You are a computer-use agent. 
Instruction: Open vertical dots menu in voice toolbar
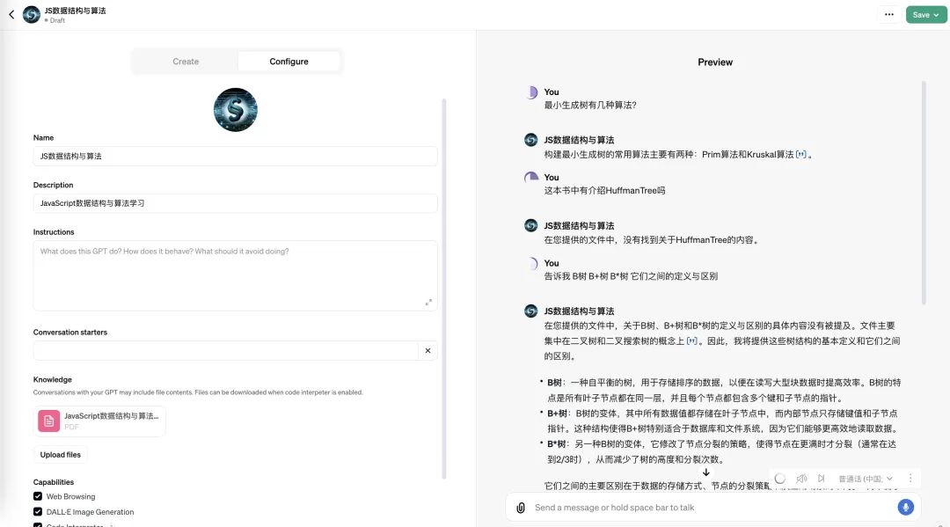(x=910, y=479)
